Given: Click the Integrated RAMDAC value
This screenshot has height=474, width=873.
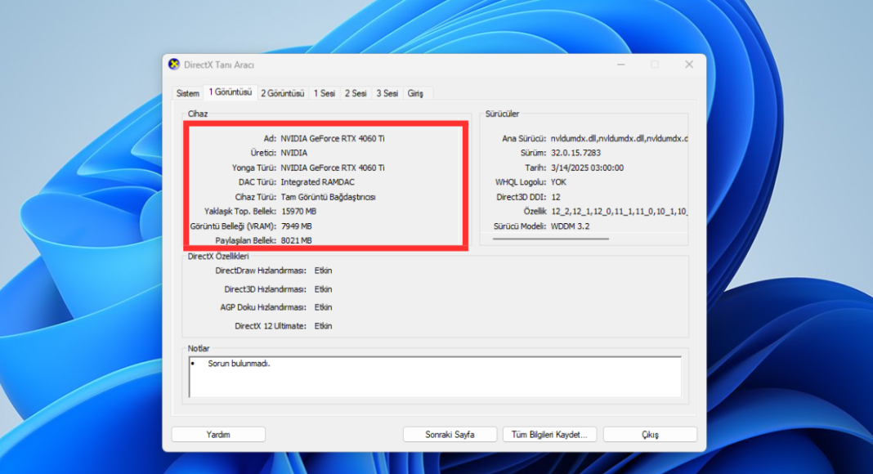Looking at the screenshot, I should (x=317, y=182).
